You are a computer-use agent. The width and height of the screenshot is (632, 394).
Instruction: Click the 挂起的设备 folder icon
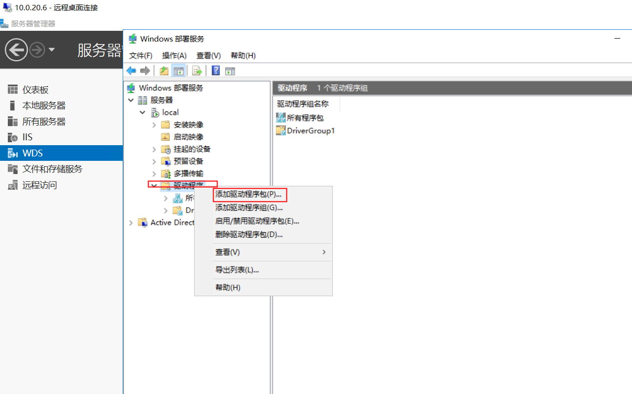166,149
